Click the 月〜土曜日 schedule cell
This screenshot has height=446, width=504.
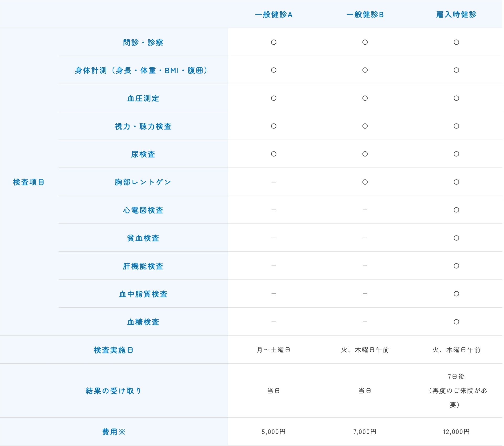tap(274, 350)
